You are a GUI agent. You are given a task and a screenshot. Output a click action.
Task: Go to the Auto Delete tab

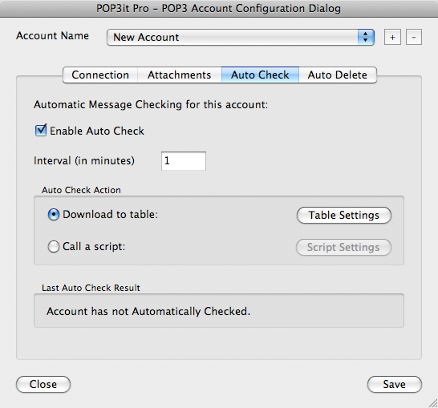[338, 75]
